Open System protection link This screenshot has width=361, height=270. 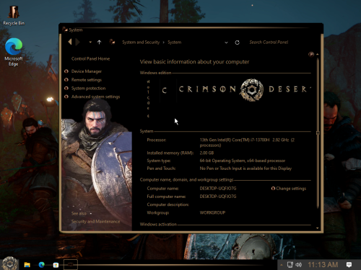point(88,88)
